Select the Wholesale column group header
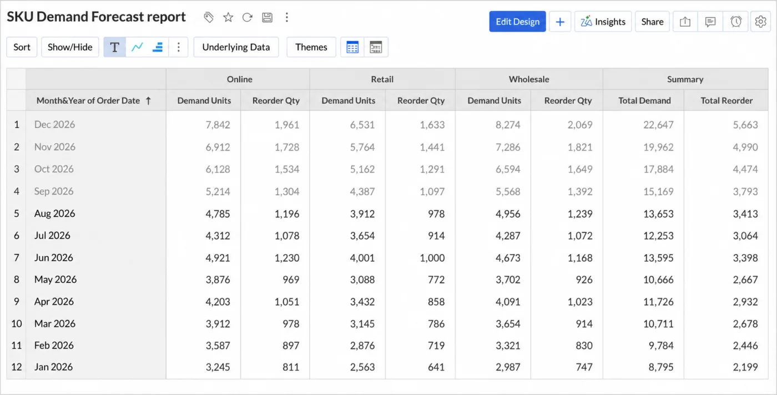 pyautogui.click(x=529, y=79)
